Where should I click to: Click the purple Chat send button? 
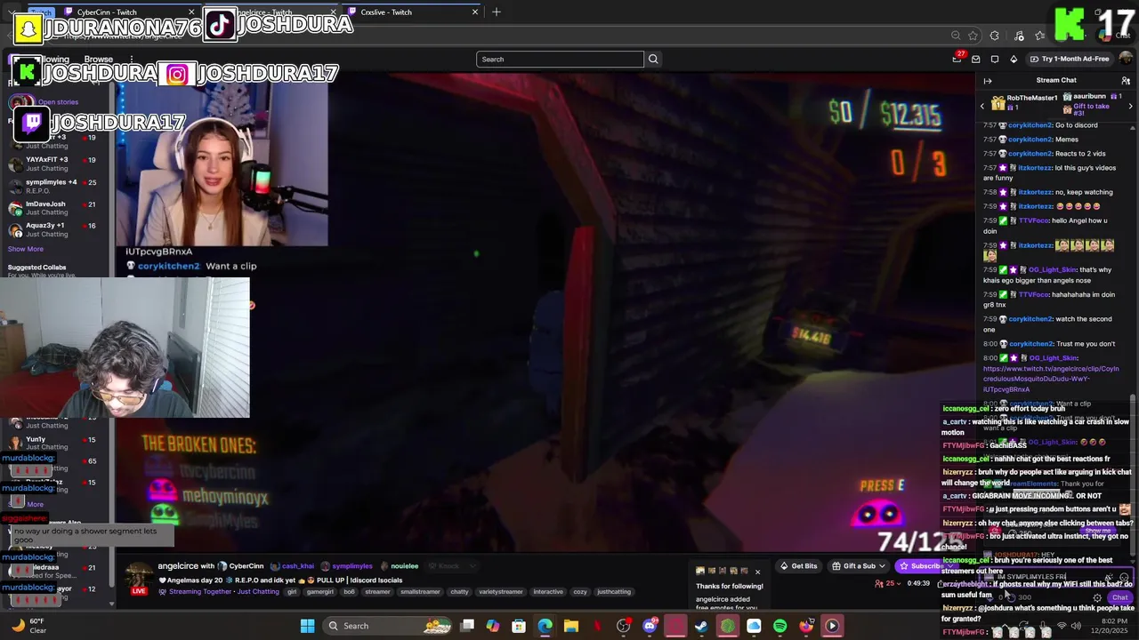coord(1119,597)
